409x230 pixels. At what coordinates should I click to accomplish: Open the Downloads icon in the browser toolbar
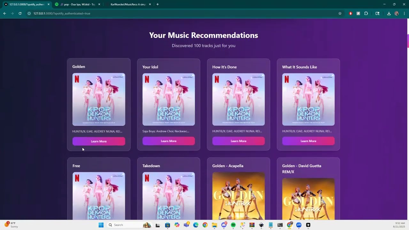click(x=389, y=13)
